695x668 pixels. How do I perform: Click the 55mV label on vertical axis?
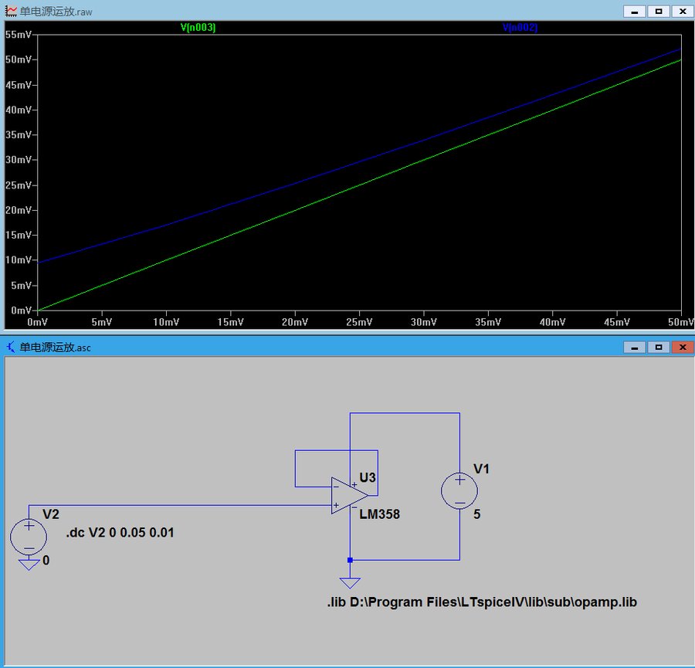tap(18, 35)
